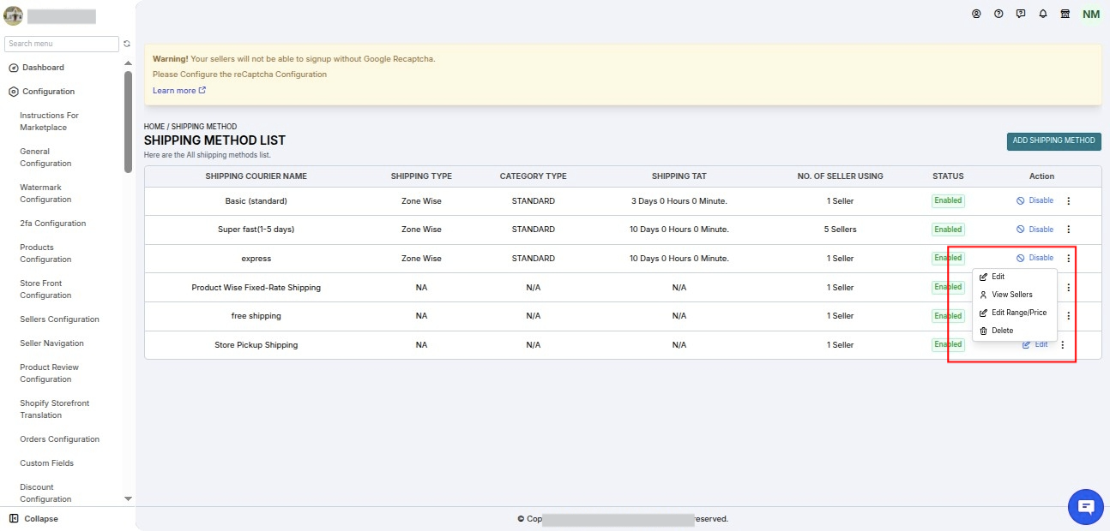Click the SHIPPING COURIER NAME column header
Screen dimensions: 1110x531
[256, 176]
